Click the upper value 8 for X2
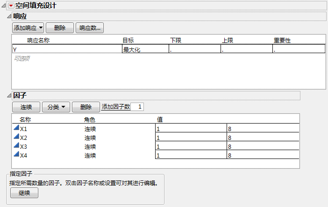The height and width of the screenshot is (207, 328). [x=263, y=137]
